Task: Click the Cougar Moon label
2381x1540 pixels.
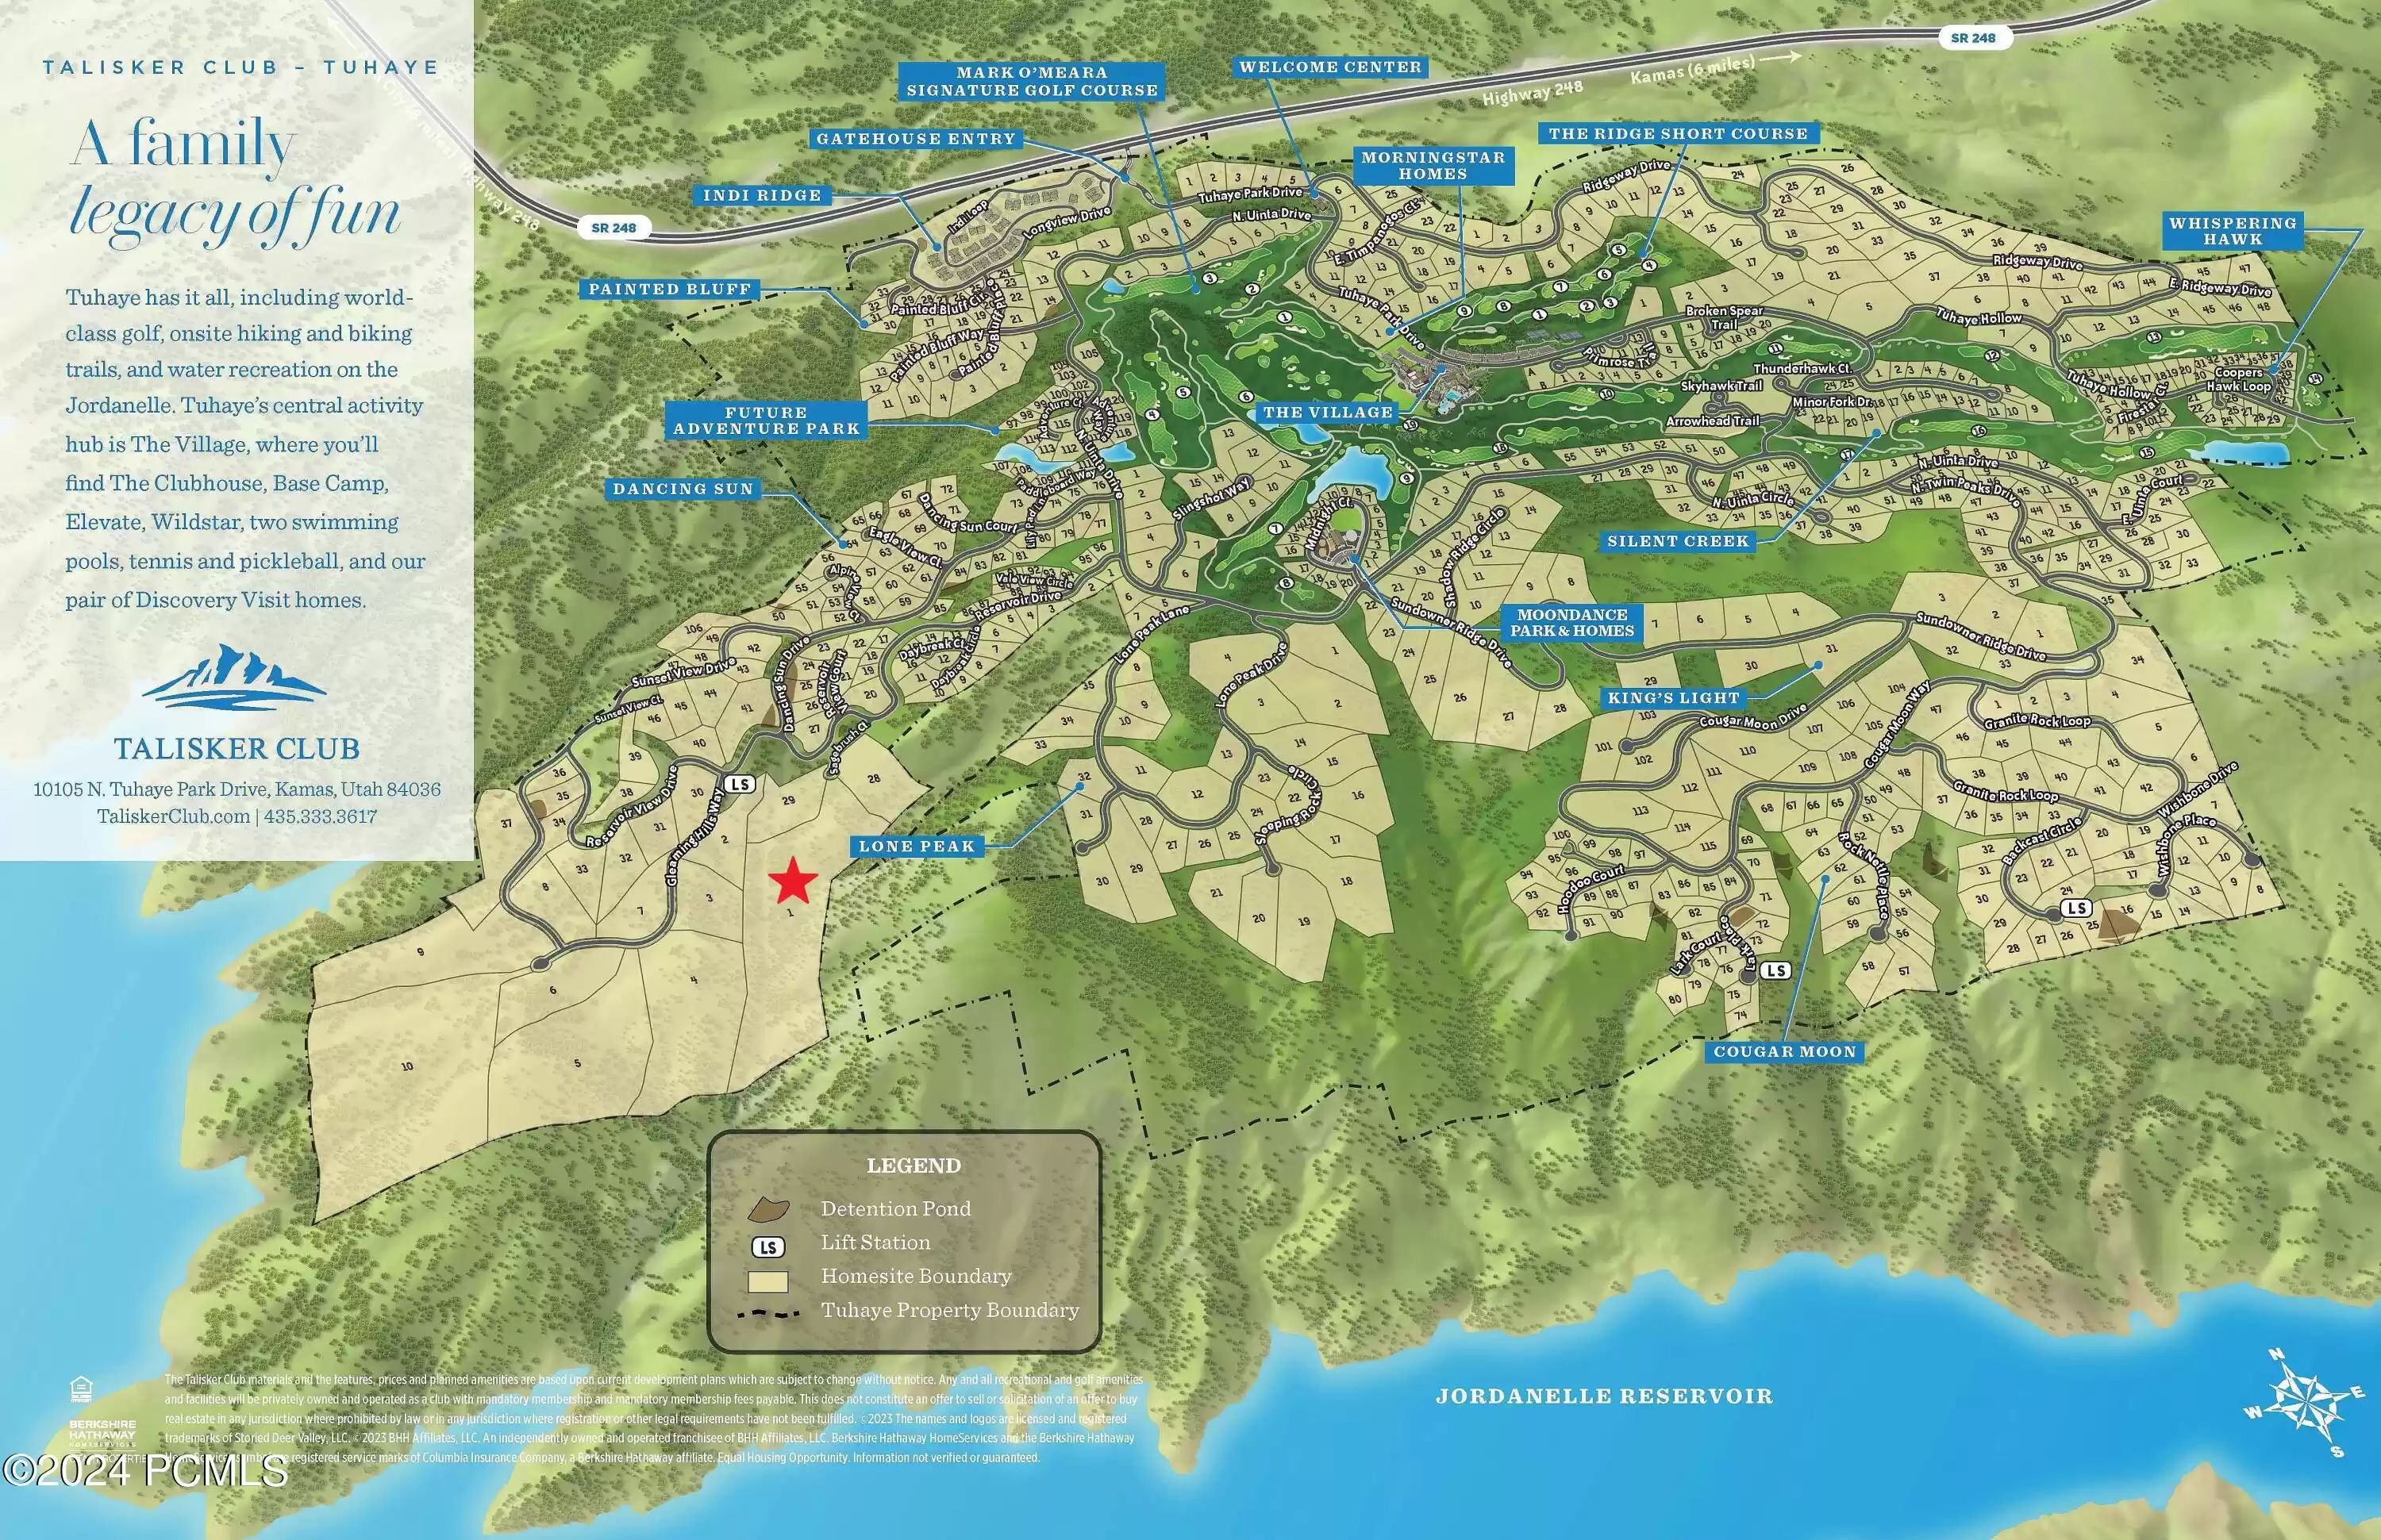Action: coord(1783,1051)
